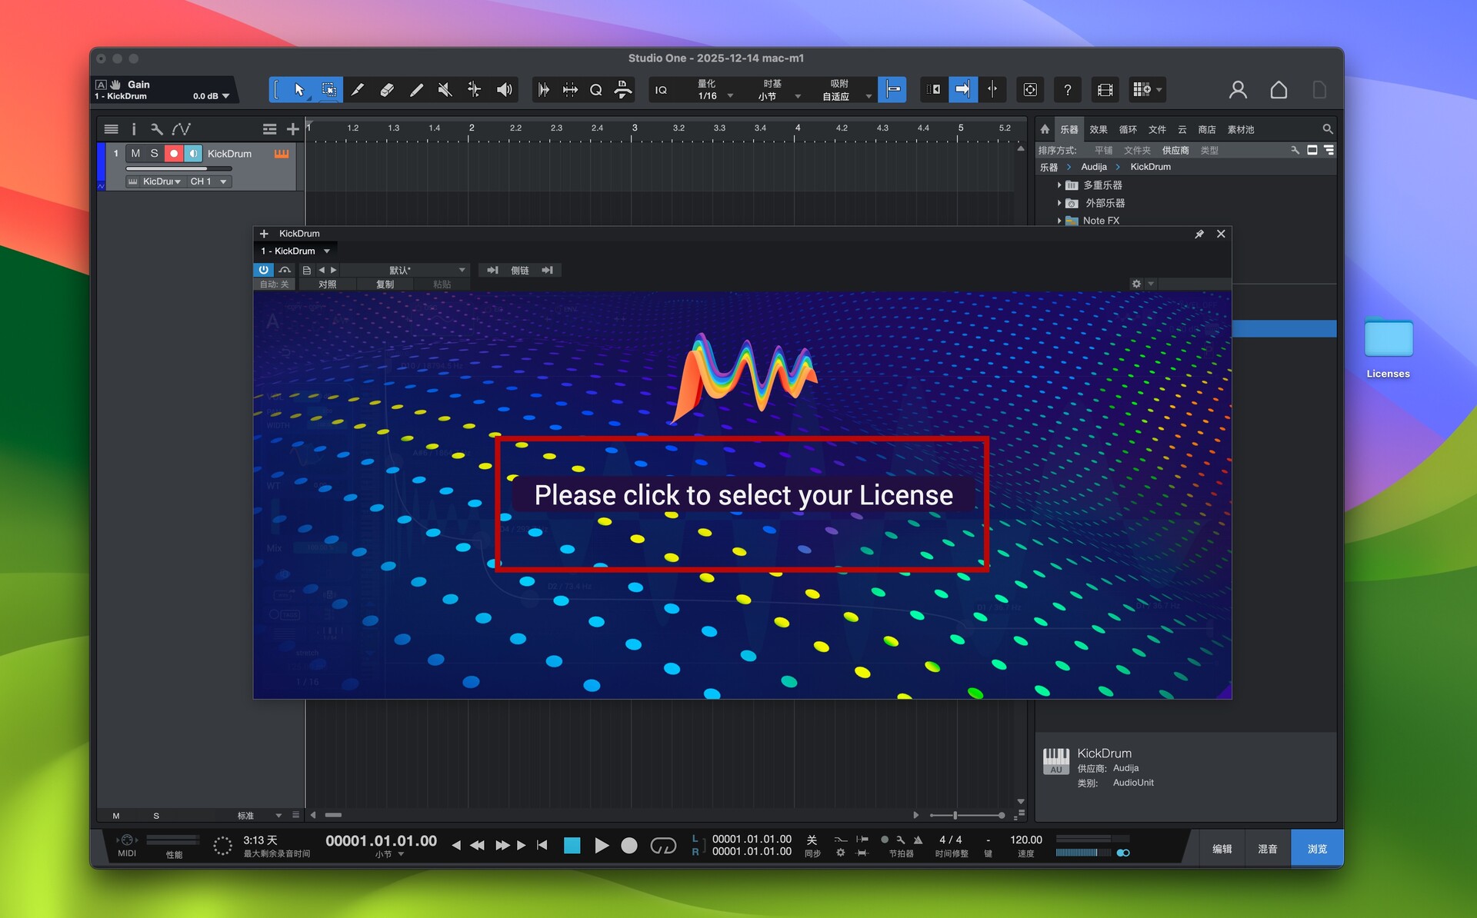This screenshot has width=1477, height=918.
Task: Click the Record button in transport
Action: pyautogui.click(x=629, y=846)
